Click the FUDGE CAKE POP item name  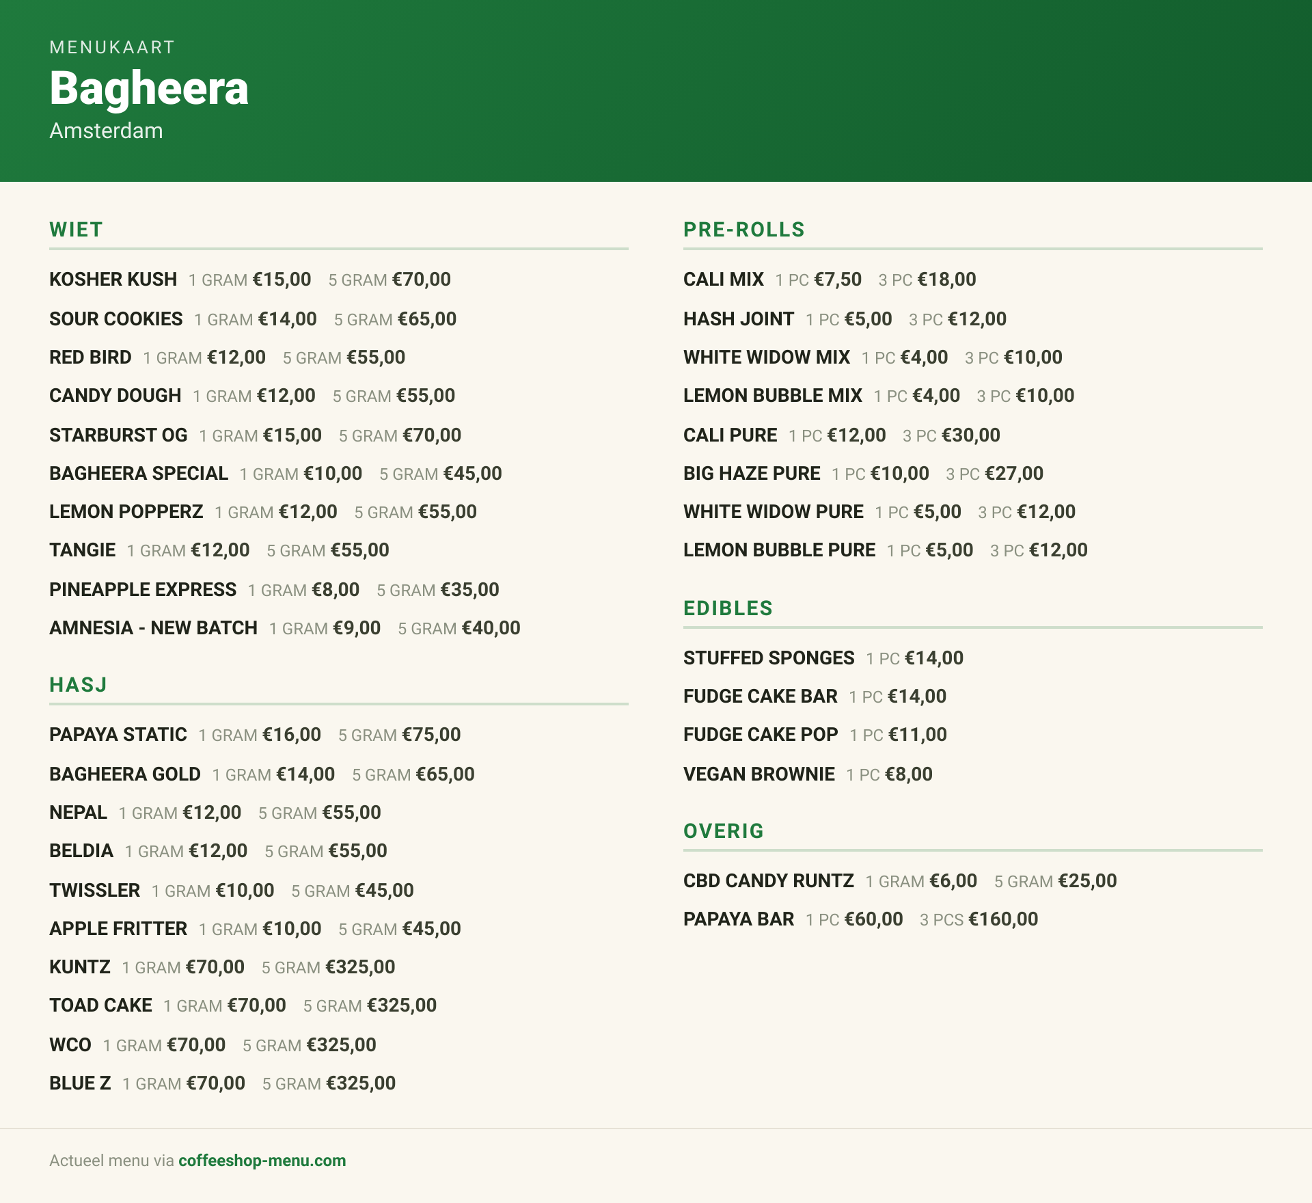point(761,735)
